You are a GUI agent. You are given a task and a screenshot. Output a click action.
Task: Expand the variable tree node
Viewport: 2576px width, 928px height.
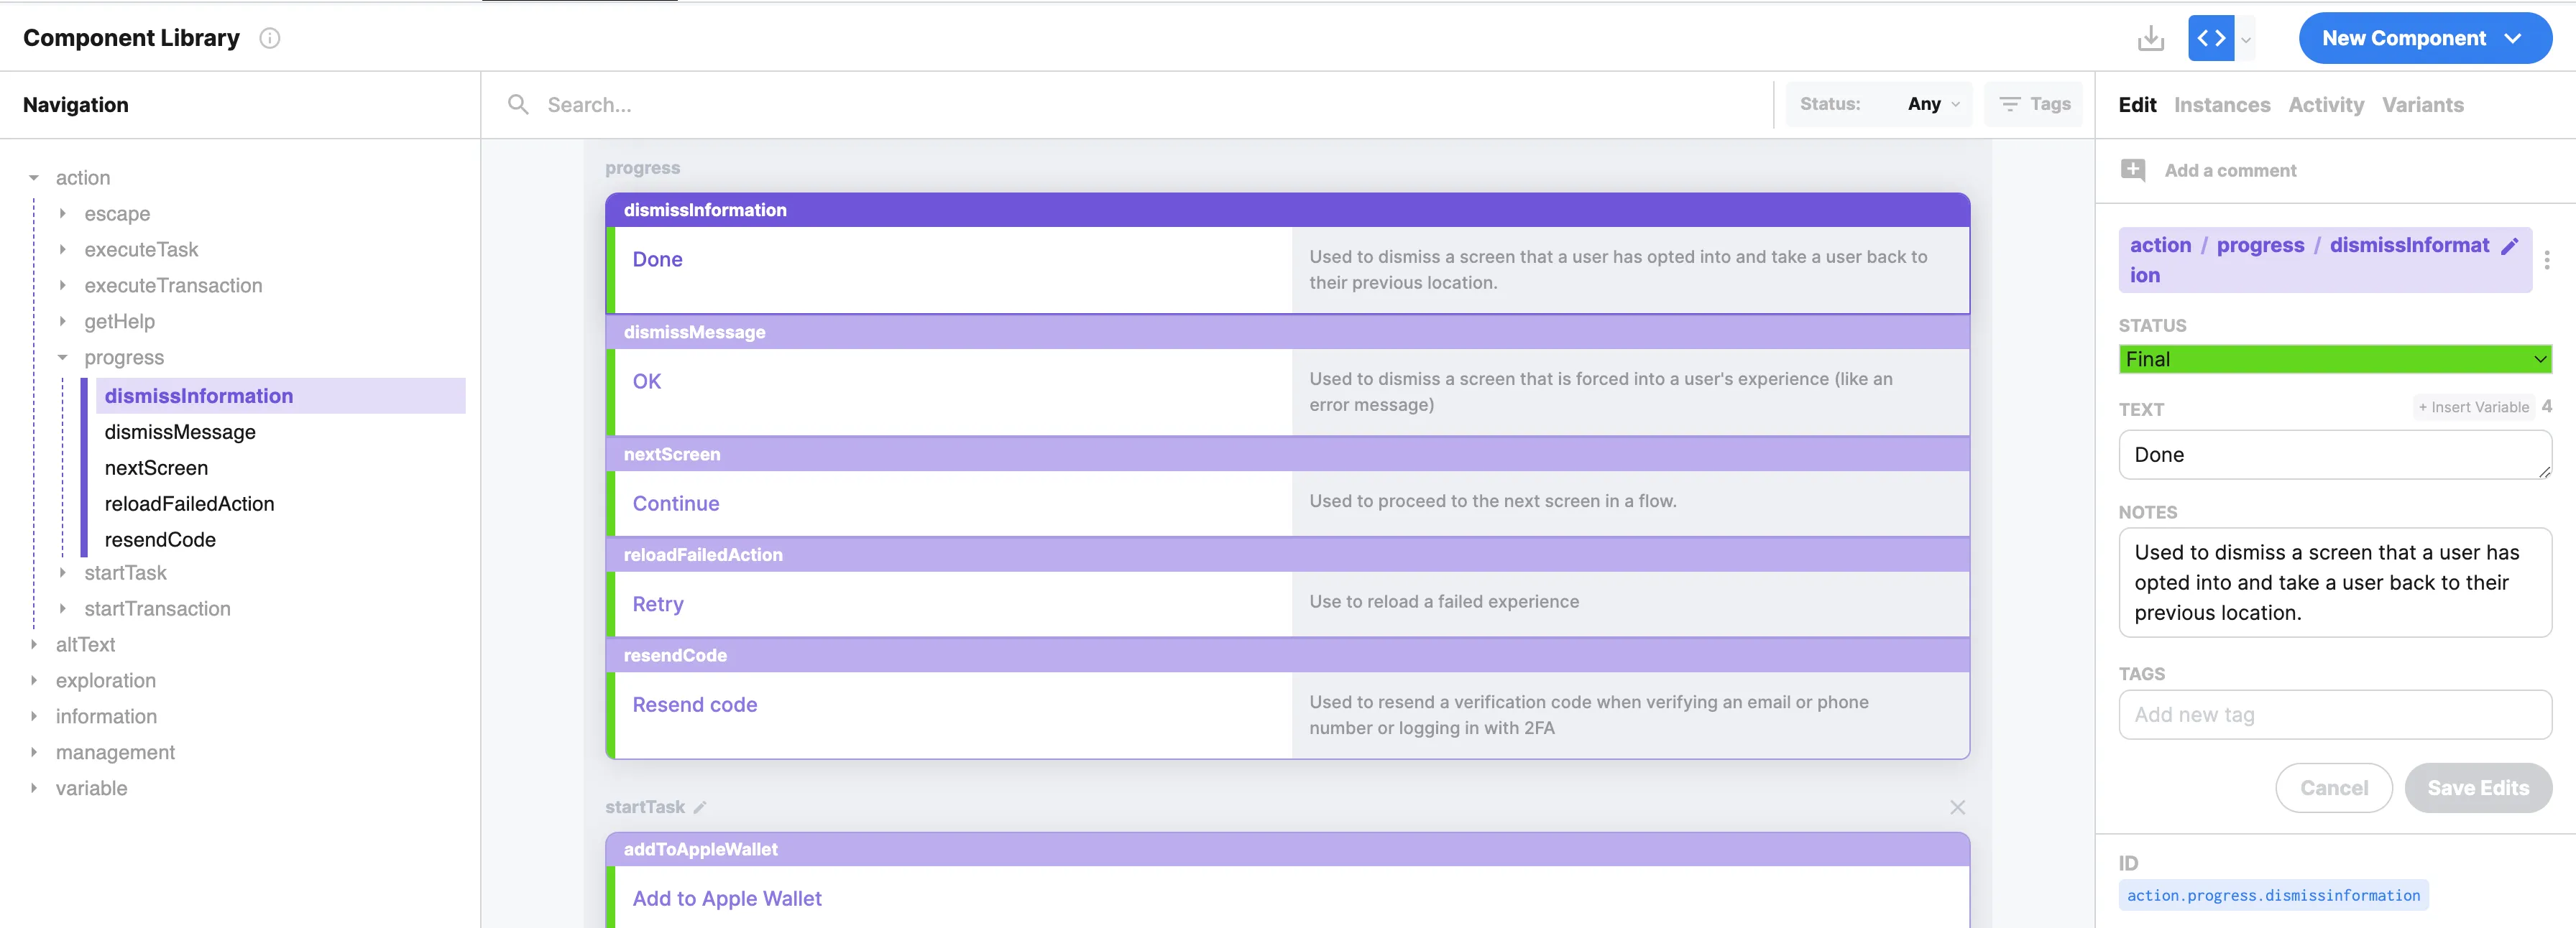[34, 789]
